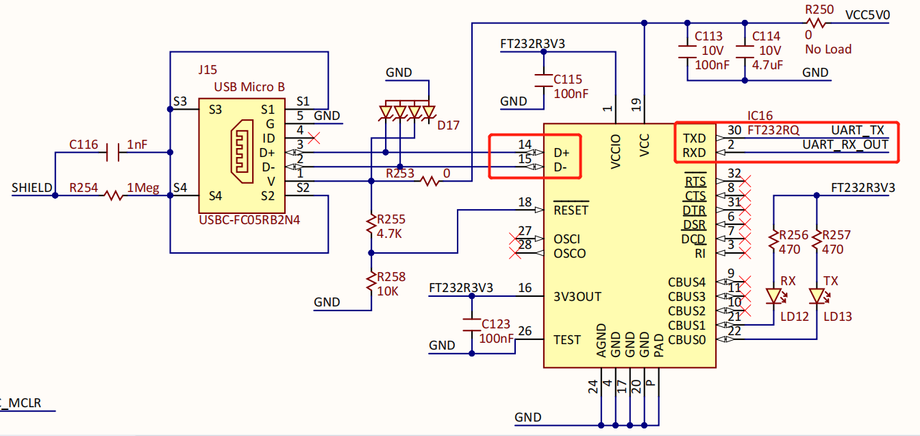The height and width of the screenshot is (436, 920).
Task: Click the R250 resistor symbol
Action: 817,23
